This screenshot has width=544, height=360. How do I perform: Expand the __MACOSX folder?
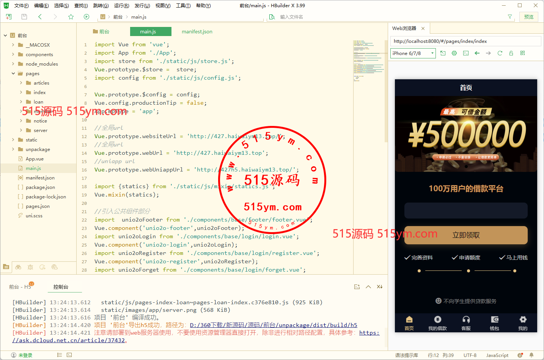(x=13, y=45)
